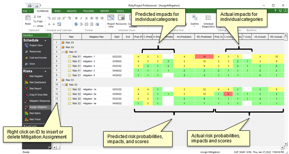Open Work view in Workflow panel
Screen dimensions: 289x154
pos(30,64)
